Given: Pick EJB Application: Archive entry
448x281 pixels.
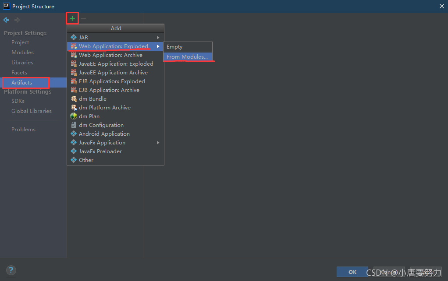Looking at the screenshot, I should pyautogui.click(x=115, y=90).
